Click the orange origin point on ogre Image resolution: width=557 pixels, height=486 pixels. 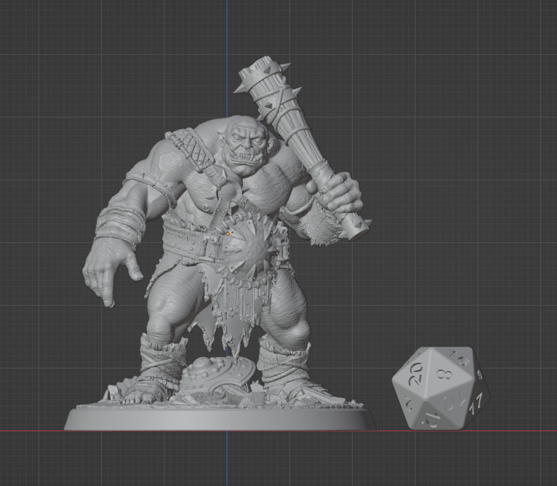227,234
